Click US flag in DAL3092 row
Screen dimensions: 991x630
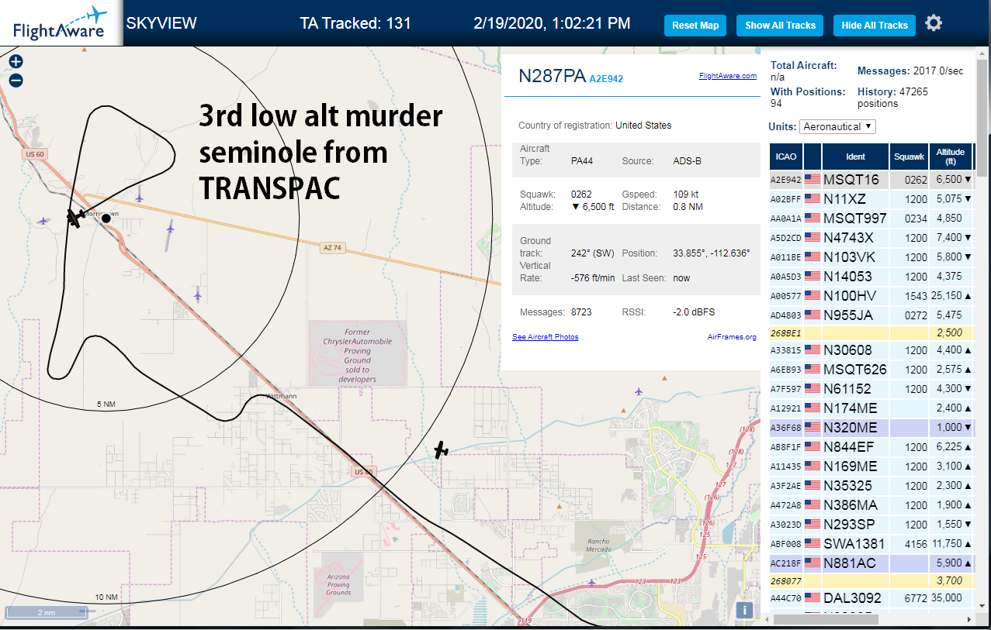tap(813, 598)
